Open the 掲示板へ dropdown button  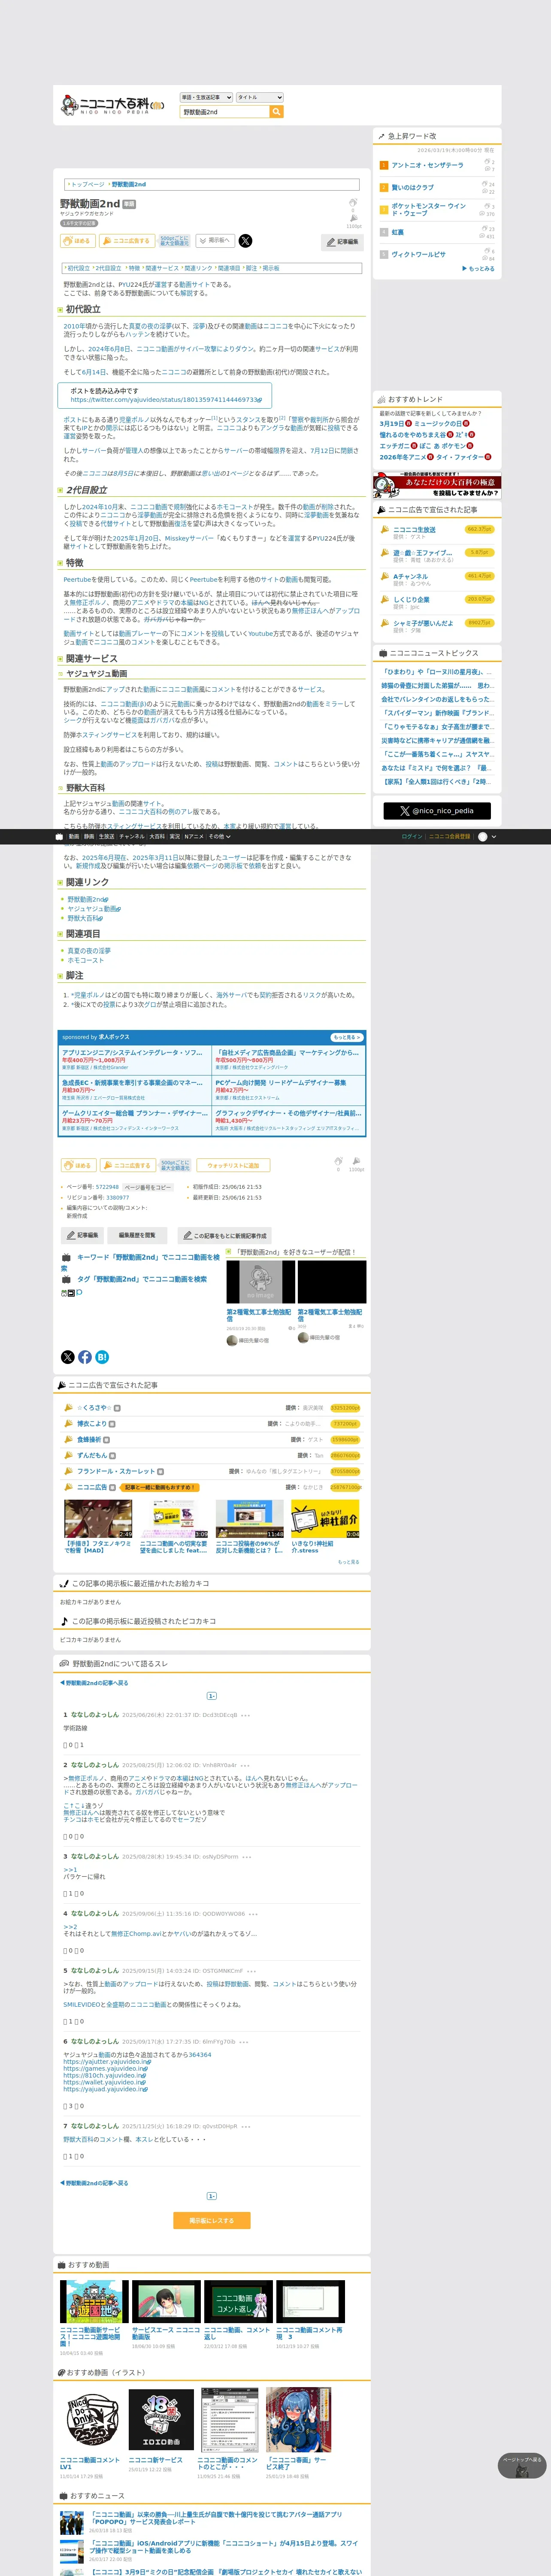(214, 240)
